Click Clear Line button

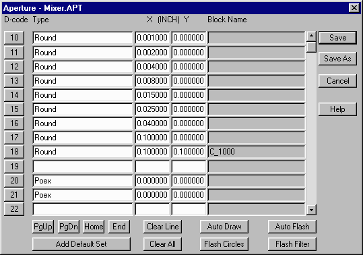click(162, 227)
